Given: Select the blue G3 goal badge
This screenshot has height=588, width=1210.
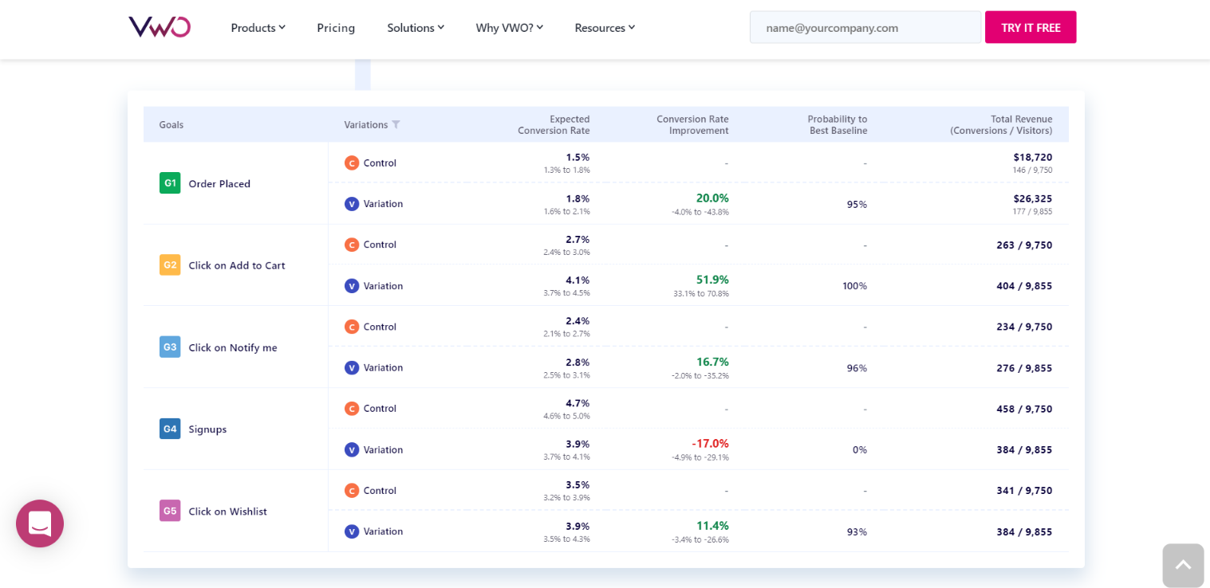Looking at the screenshot, I should coord(170,347).
